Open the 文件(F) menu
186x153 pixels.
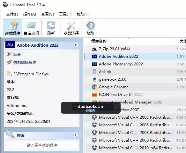coord(12,14)
